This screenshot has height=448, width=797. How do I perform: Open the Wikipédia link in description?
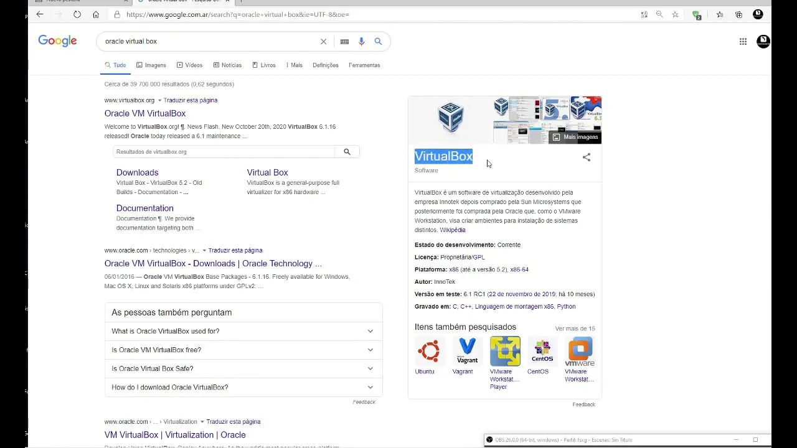coord(453,230)
